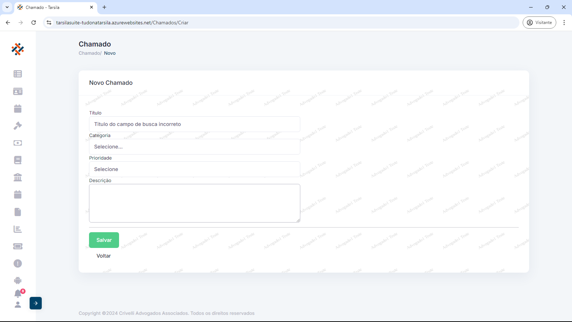Open the list icon in sidebar

(18, 74)
